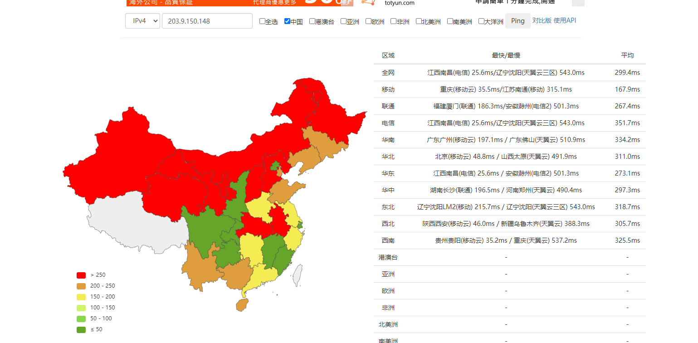Click the orange 200 - 250 legend swatch
Screen dimensions: 698x343
coord(81,286)
